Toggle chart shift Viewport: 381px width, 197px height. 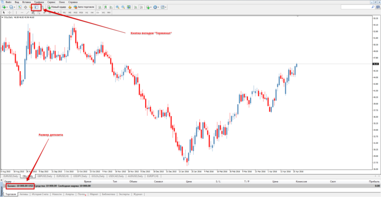pos(141,7)
